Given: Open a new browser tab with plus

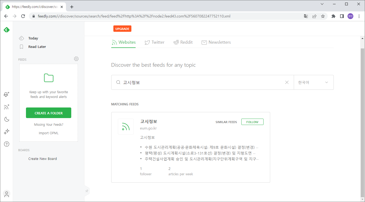Looking at the screenshot, I should pos(72,7).
